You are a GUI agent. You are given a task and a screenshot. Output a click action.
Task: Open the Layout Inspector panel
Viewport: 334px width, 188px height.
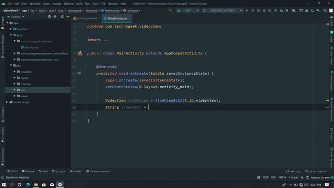316,171
